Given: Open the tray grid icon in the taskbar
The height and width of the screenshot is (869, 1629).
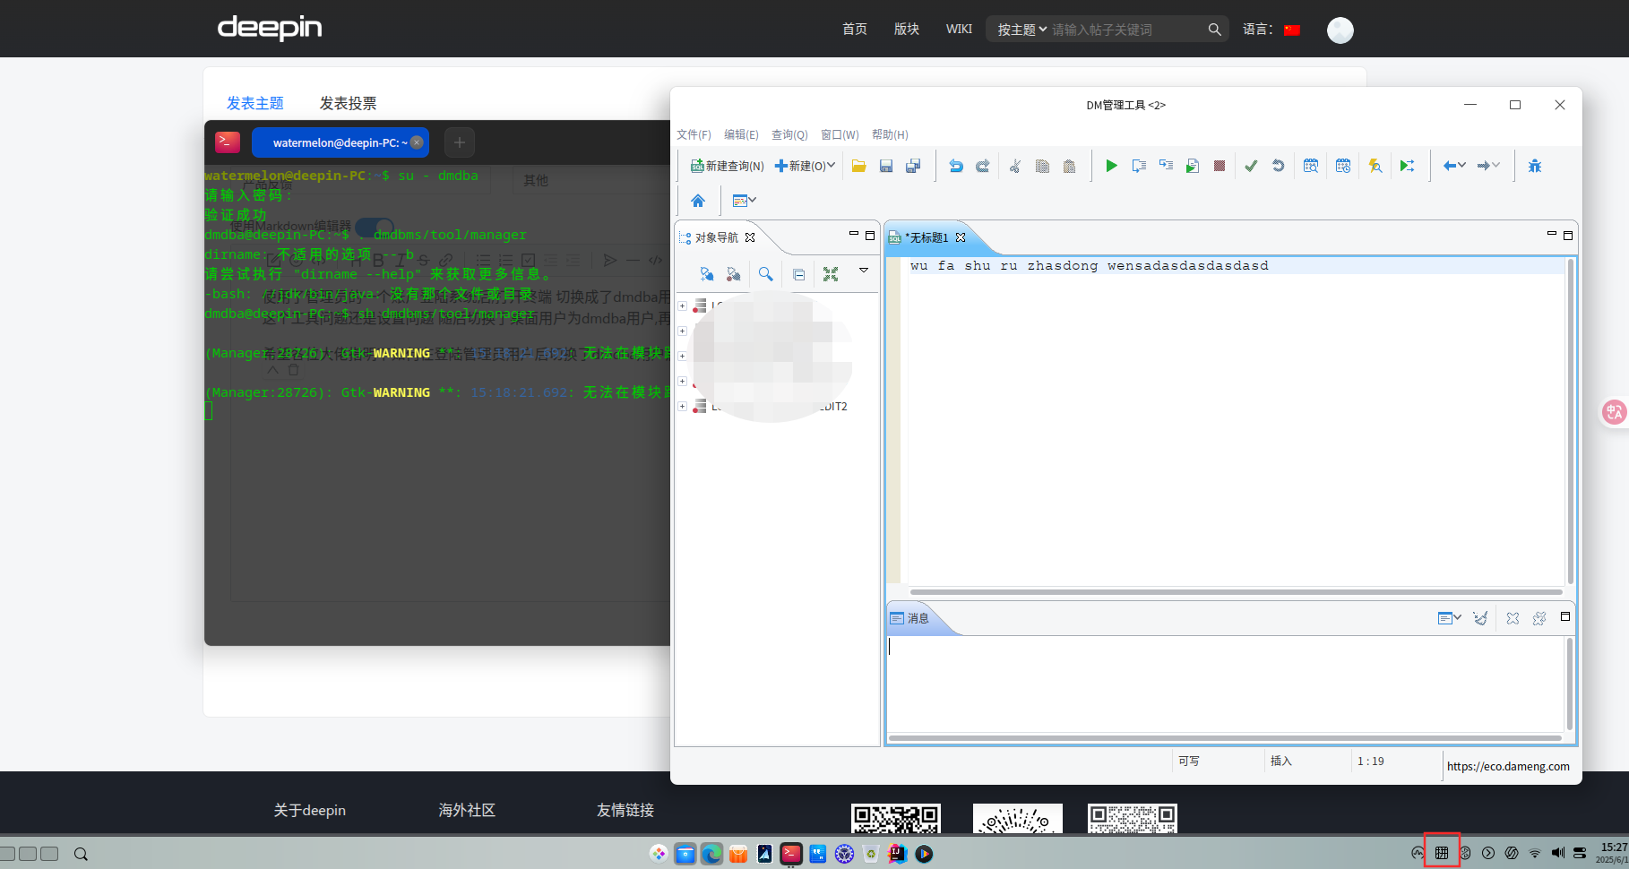Looking at the screenshot, I should pos(1442,853).
